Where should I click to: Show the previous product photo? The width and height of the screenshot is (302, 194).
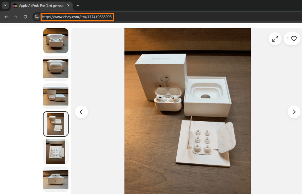(x=81, y=112)
